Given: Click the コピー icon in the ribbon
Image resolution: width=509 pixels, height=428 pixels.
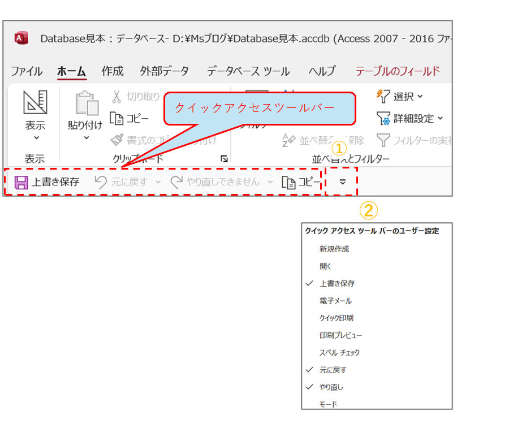Looking at the screenshot, I should coord(117,119).
